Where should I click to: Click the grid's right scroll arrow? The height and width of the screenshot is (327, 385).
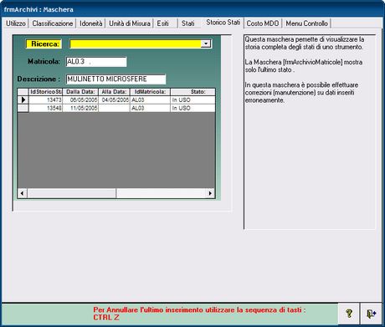click(210, 193)
